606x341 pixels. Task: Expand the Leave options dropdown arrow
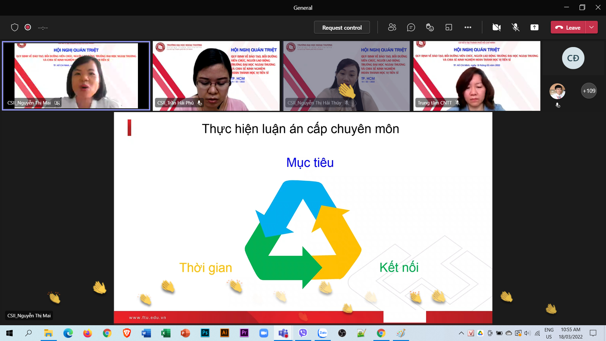pos(591,27)
